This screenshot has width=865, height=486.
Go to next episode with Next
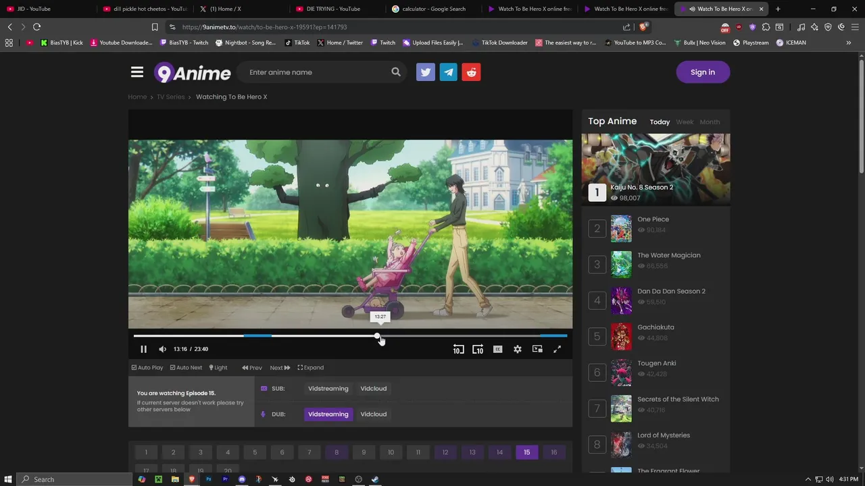[280, 368]
